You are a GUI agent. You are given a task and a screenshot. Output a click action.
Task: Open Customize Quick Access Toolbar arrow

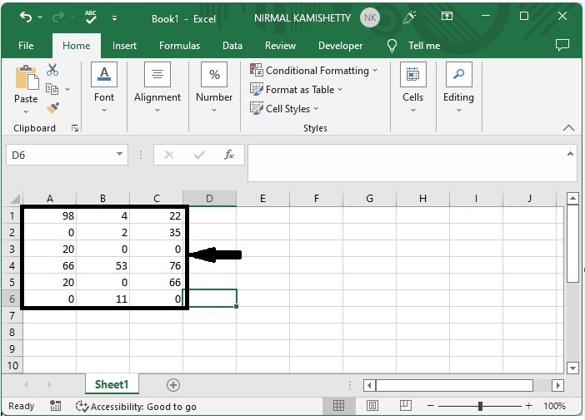114,17
